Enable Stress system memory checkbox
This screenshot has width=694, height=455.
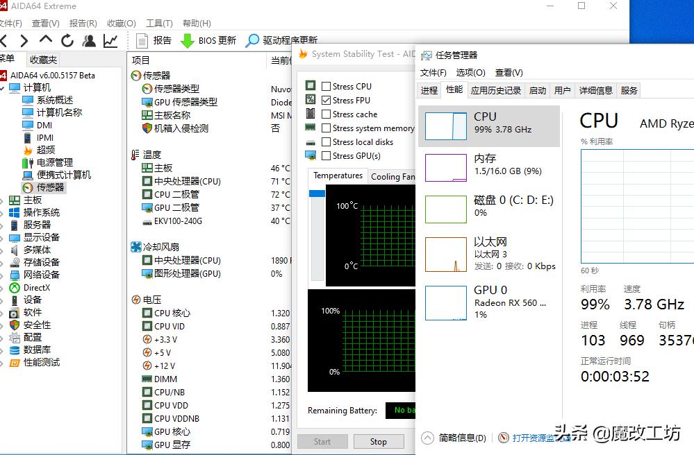pyautogui.click(x=327, y=128)
